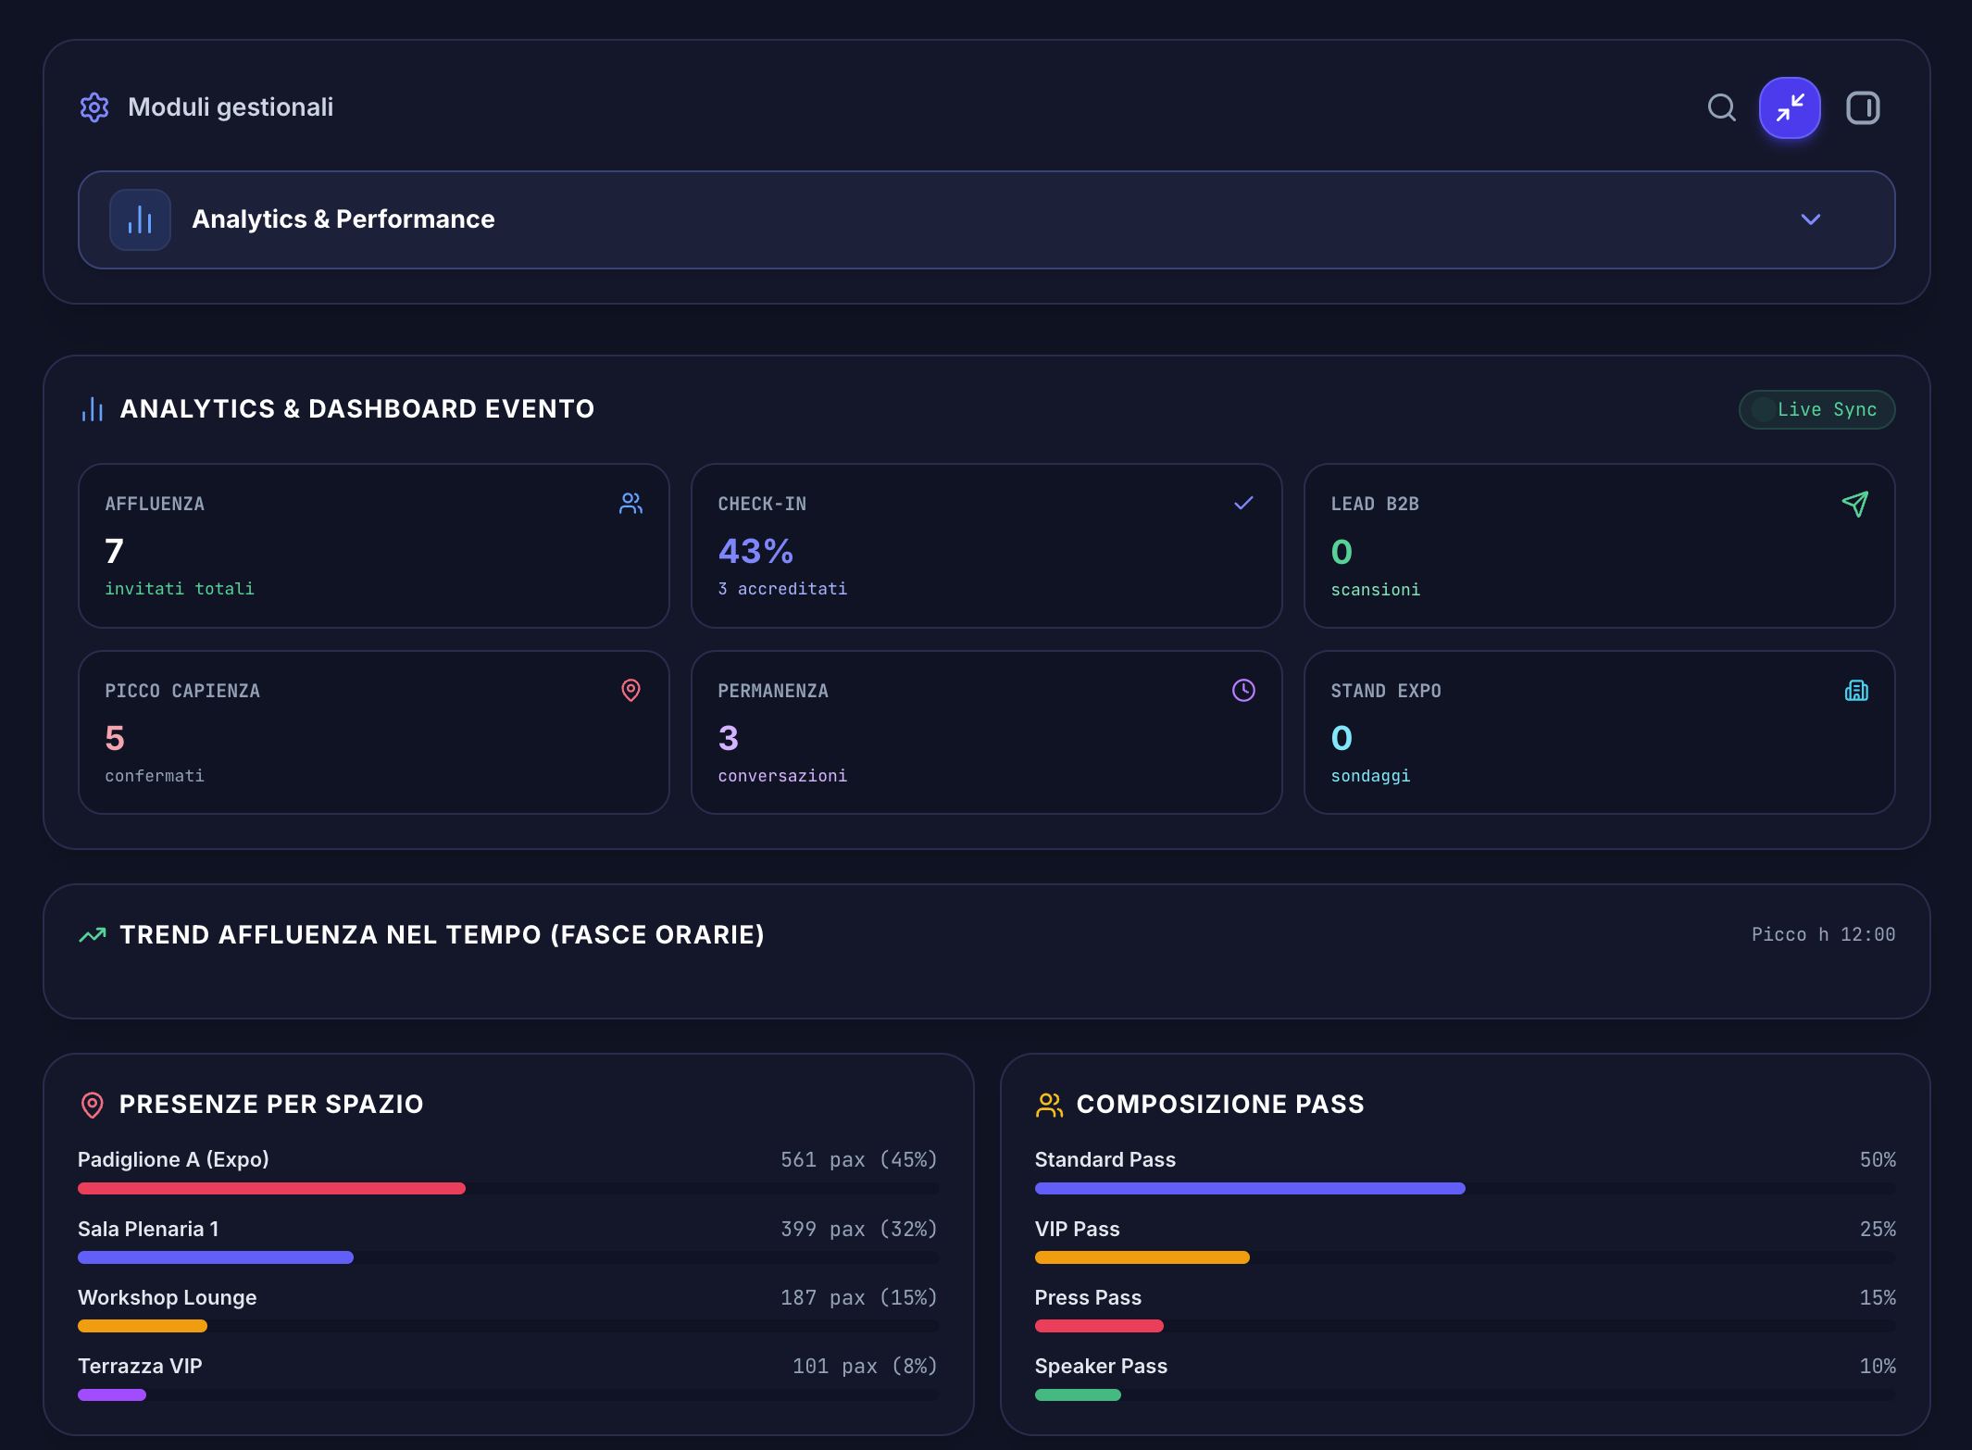Click the red Padiglione A (Expo) progress bar

[x=271, y=1188]
